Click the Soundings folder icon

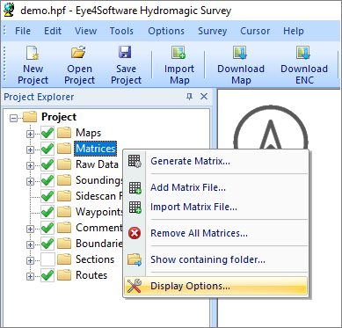64,180
